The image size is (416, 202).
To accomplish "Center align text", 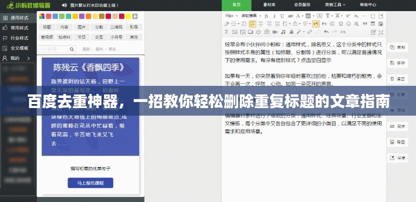I will [261, 24].
